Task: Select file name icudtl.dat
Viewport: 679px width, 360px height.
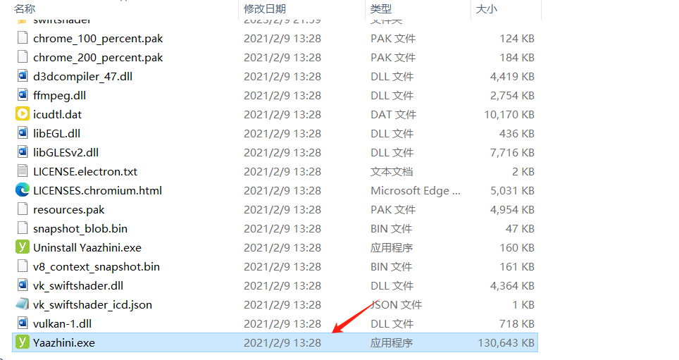Action: click(x=57, y=114)
